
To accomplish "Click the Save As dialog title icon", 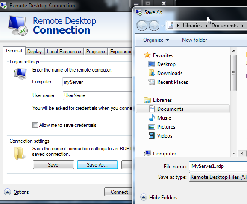I will coord(139,12).
